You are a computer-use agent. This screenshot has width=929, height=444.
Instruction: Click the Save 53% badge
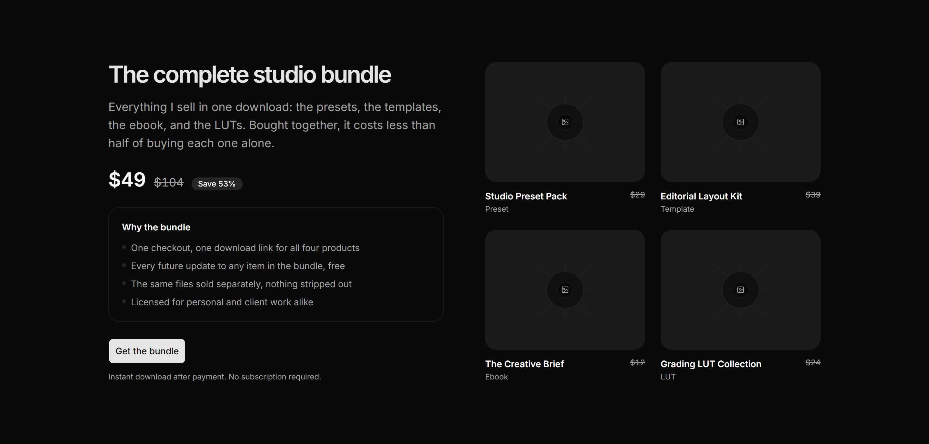click(217, 184)
